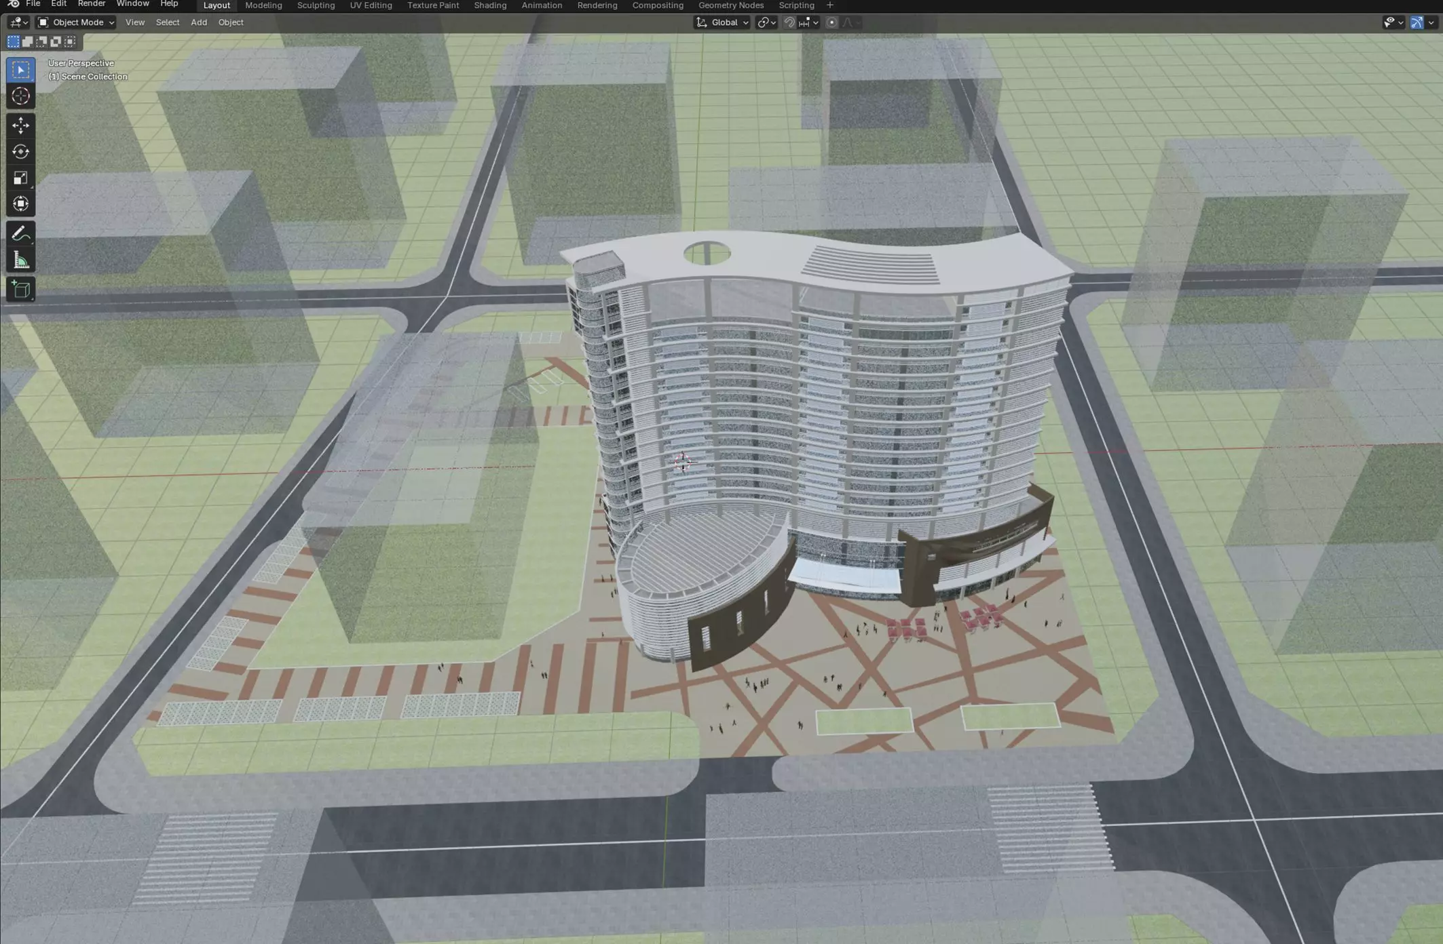Open Object Mode dropdown
1443x944 pixels.
76,22
